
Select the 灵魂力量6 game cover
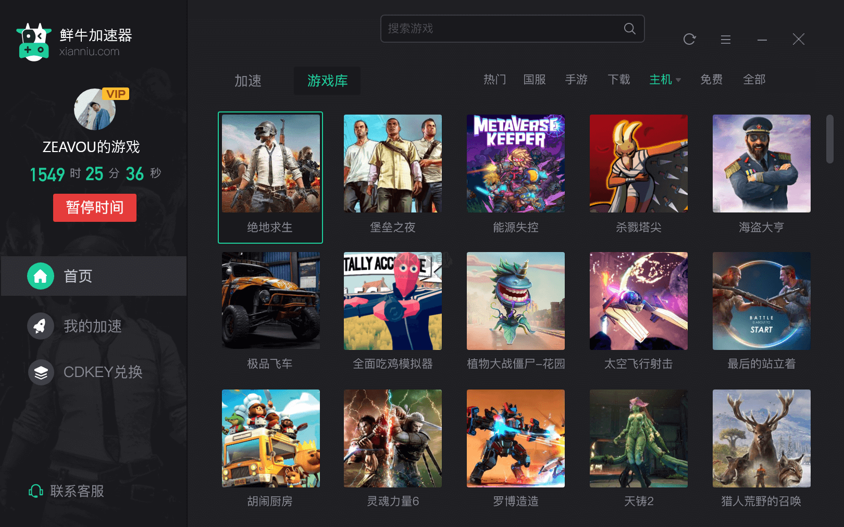click(x=393, y=438)
